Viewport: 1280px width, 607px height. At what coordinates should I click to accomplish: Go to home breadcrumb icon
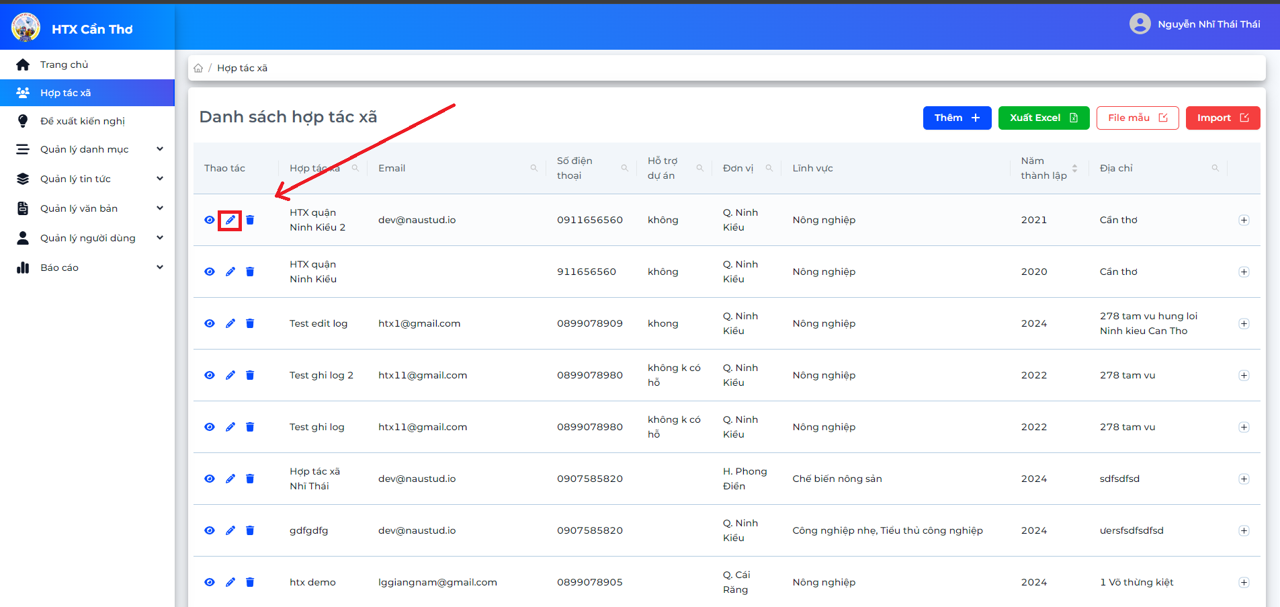tap(198, 68)
